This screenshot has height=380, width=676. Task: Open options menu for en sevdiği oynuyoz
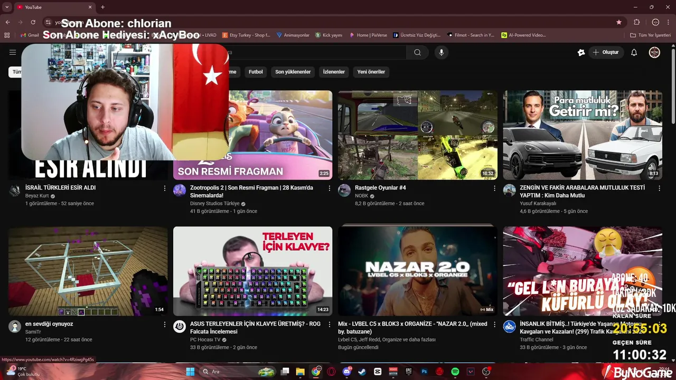coord(165,325)
